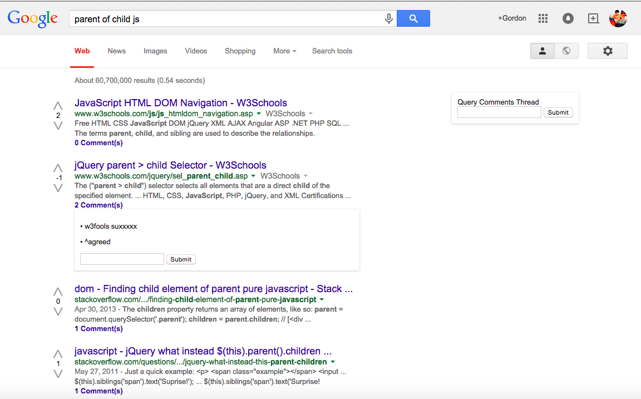Open jQuery parent > child Selector link
The image size is (641, 399).
(x=170, y=165)
